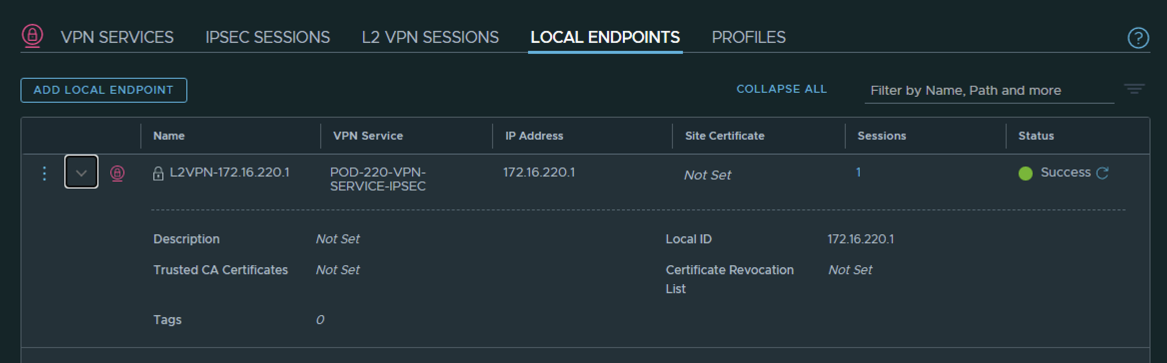
Task: Open the help question mark icon
Action: pos(1138,38)
